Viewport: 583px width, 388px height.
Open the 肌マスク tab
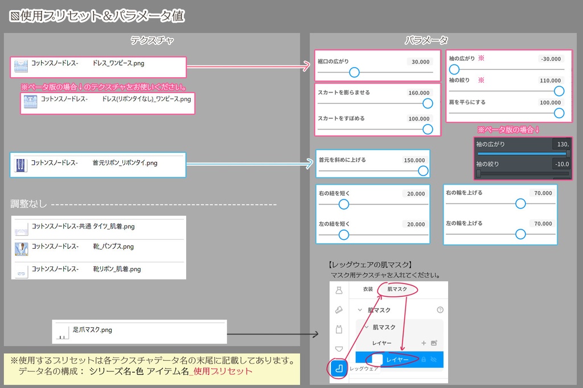pyautogui.click(x=396, y=288)
